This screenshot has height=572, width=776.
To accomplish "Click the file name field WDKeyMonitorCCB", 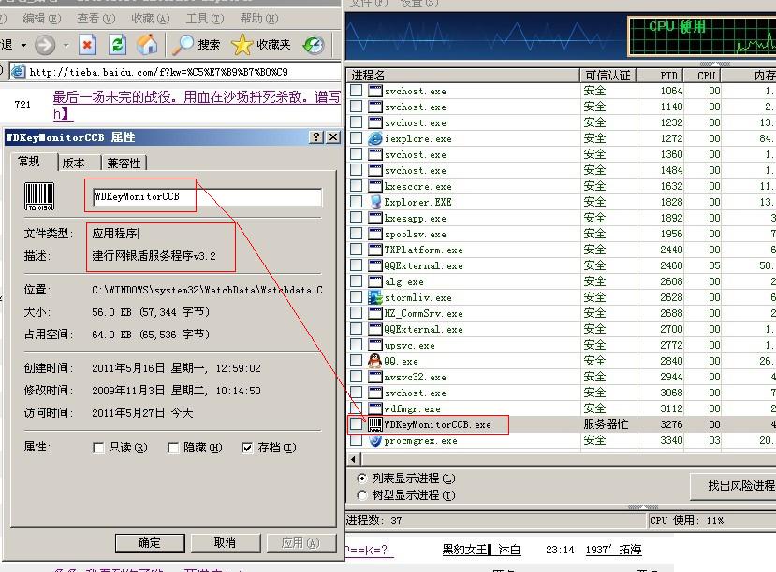I will (207, 196).
